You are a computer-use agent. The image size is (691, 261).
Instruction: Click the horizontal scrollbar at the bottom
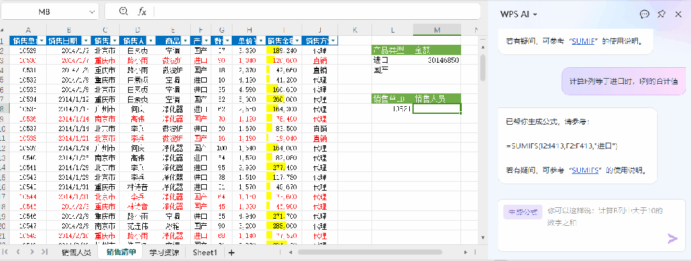(370, 252)
